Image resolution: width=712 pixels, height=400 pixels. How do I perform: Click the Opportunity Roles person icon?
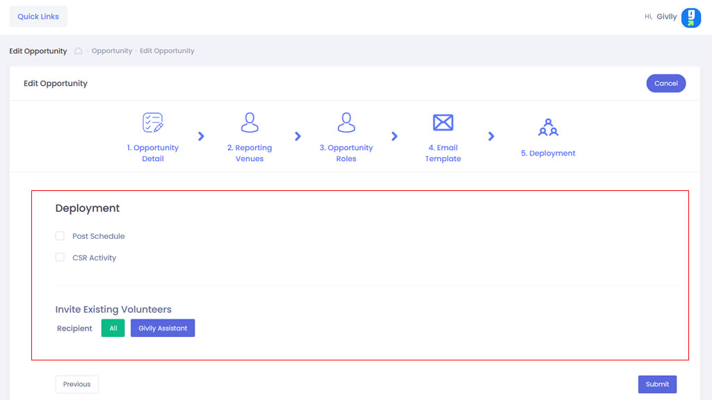pos(346,123)
